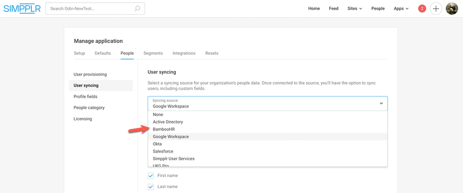Select the People tab under Manage application
The image size is (463, 193).
127,53
